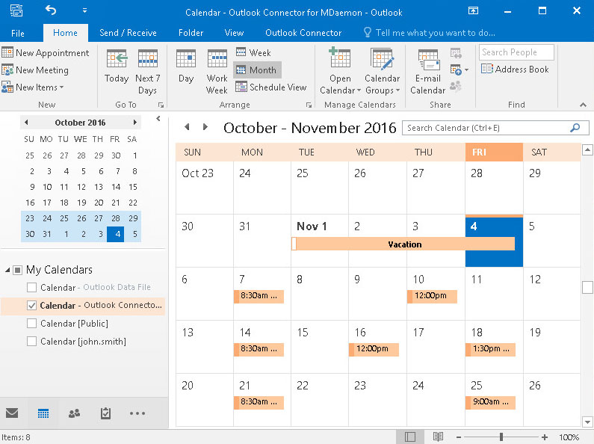Click the Reading view icon in the status bar
The image size is (594, 444).
[x=439, y=437]
